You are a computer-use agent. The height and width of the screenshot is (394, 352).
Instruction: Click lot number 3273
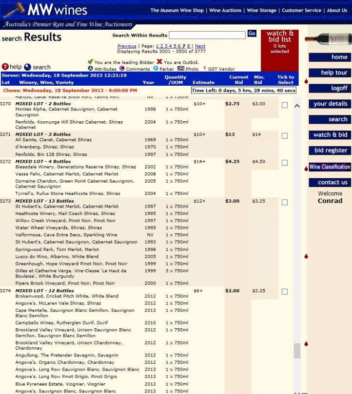point(5,201)
